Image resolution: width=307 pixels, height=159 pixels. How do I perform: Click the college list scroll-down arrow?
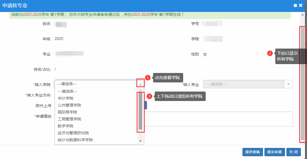[140, 141]
